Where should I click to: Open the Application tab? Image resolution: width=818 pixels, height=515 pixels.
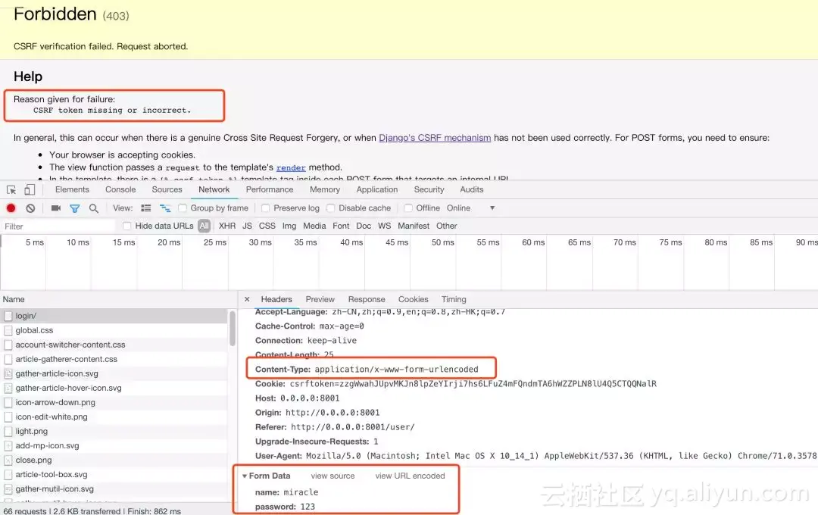click(x=377, y=189)
